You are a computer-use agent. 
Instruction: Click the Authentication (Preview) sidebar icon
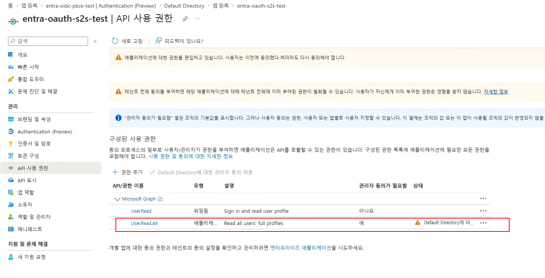click(11, 132)
